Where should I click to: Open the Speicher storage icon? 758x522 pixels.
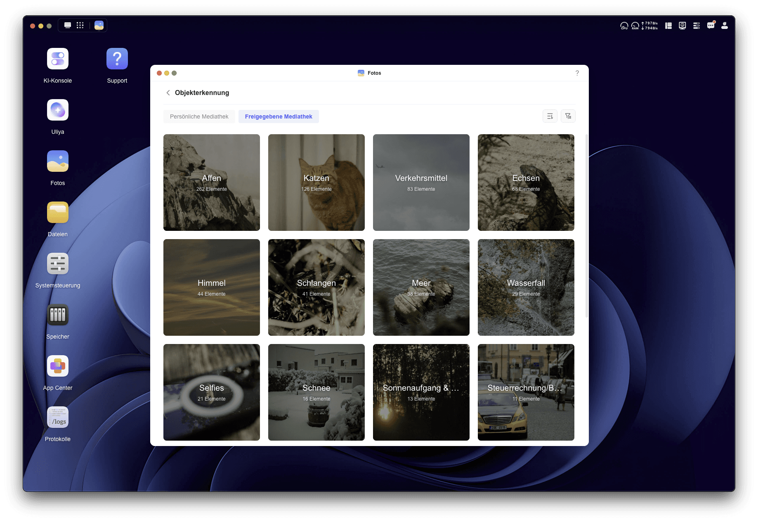(58, 315)
